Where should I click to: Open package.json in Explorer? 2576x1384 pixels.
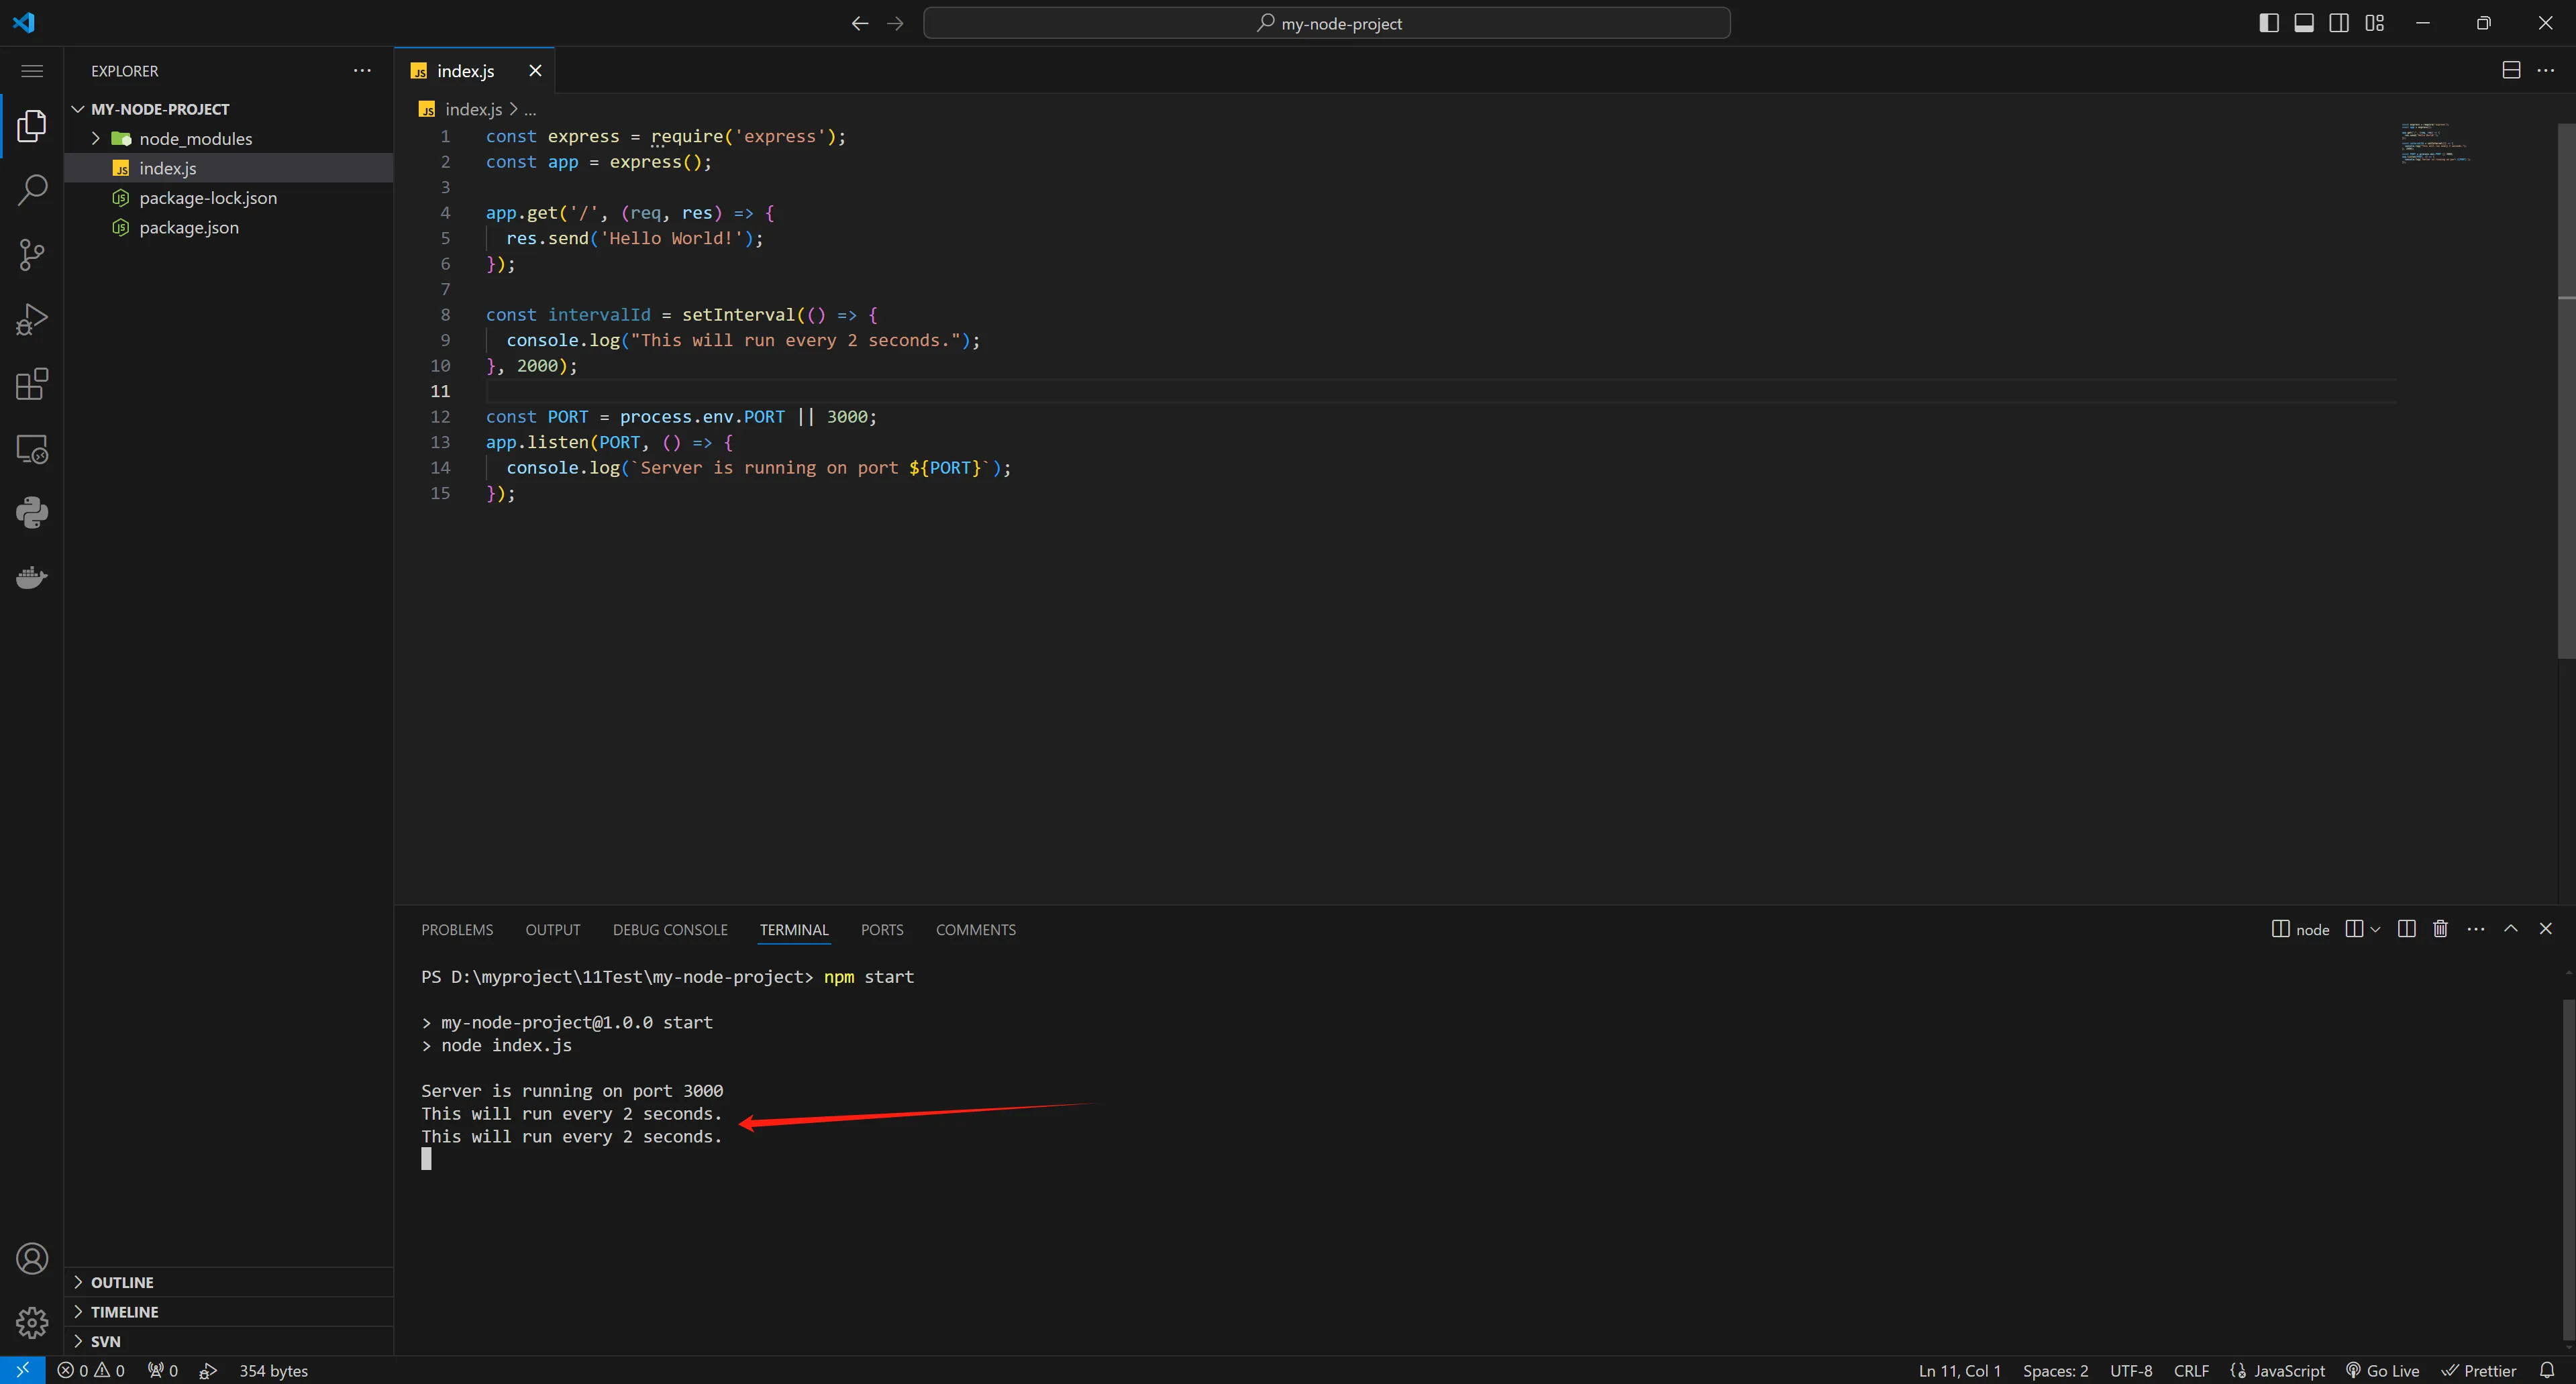pyautogui.click(x=189, y=228)
